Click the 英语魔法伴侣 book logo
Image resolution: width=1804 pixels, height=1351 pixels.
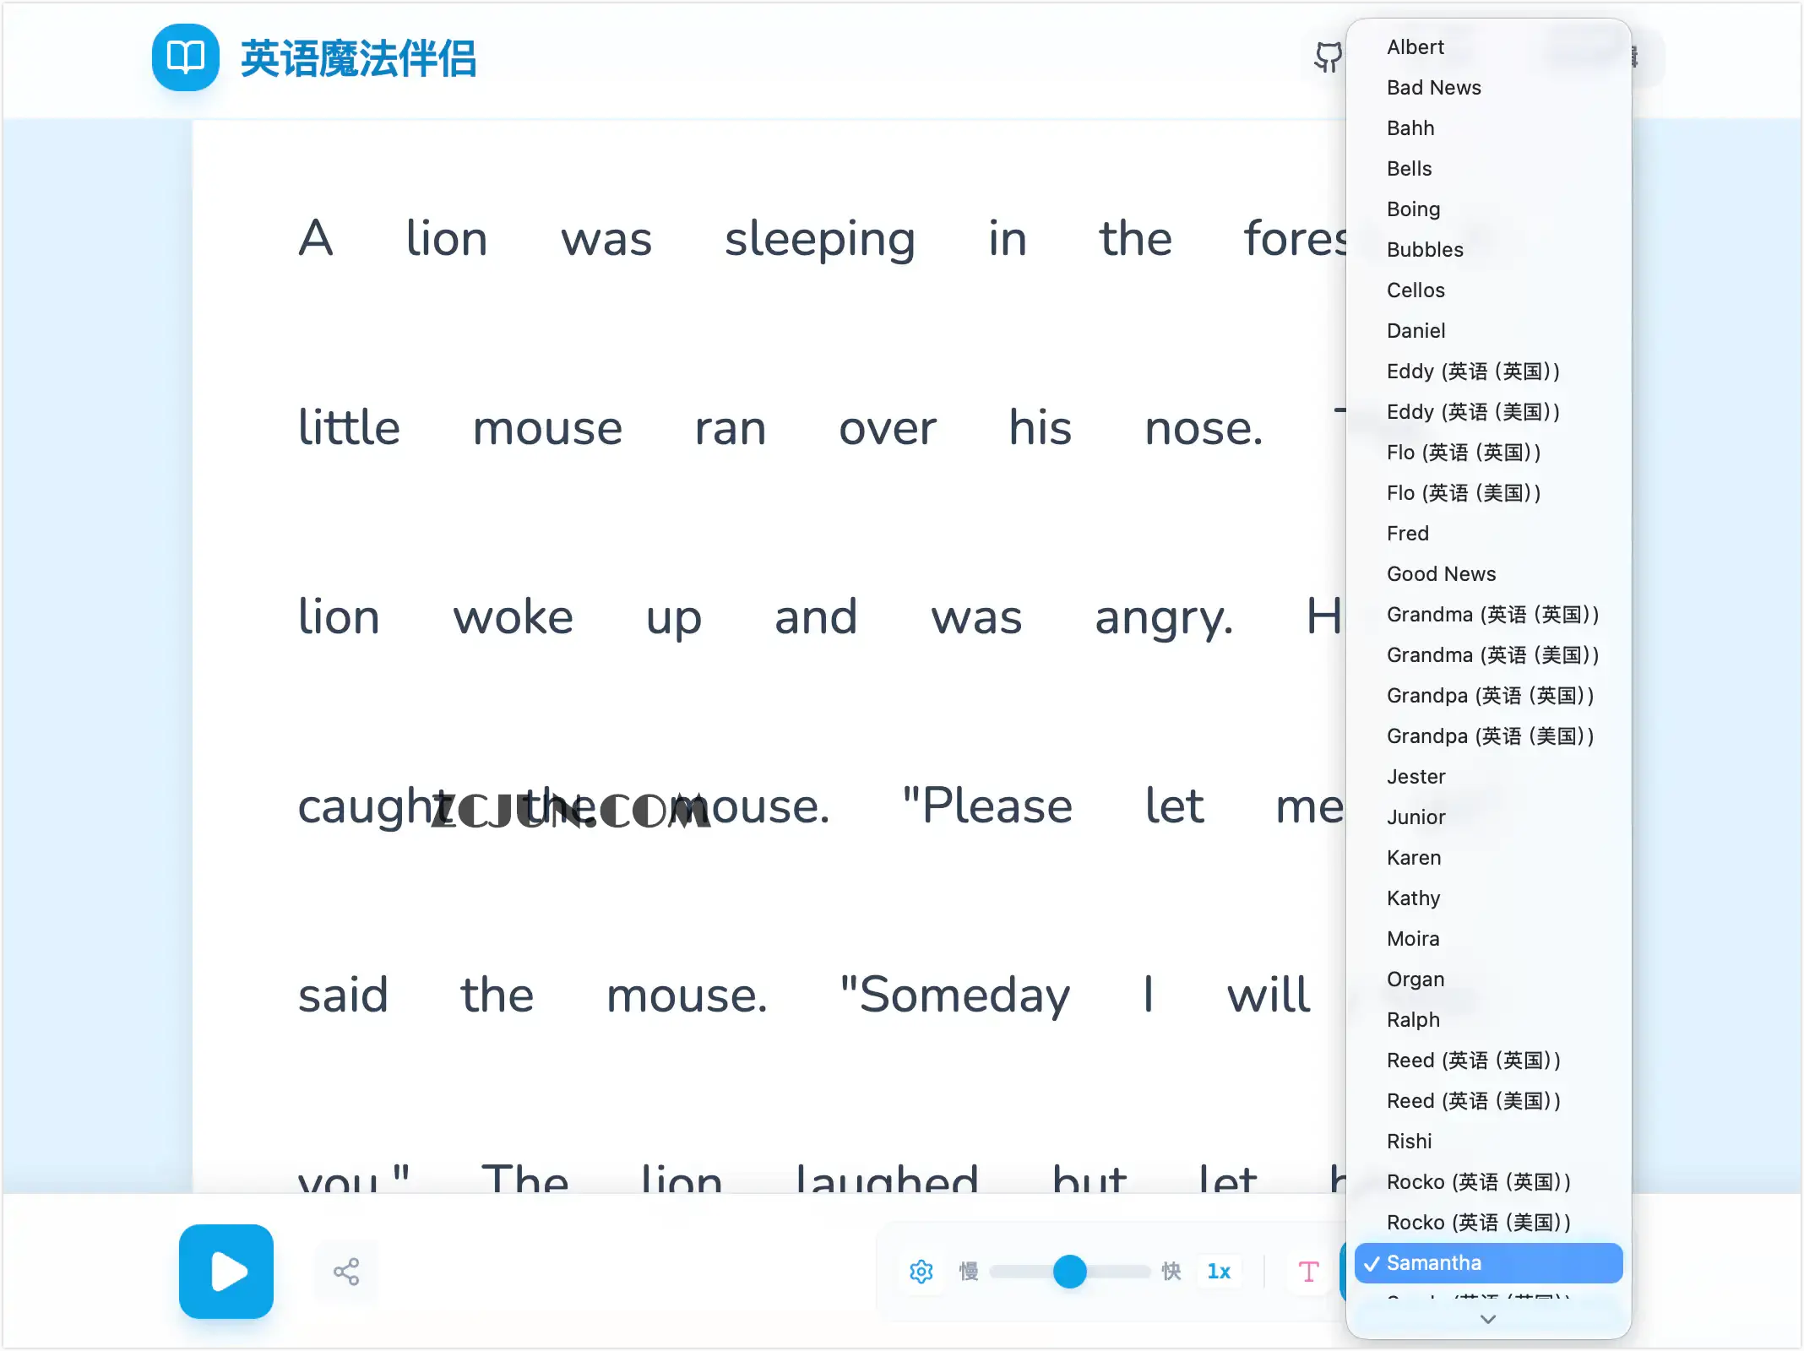(185, 58)
